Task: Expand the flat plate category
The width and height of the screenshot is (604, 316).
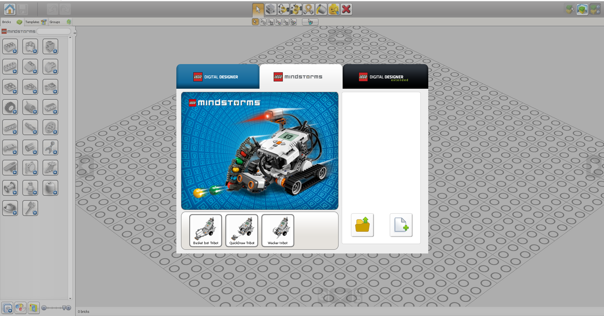Action: click(x=10, y=87)
